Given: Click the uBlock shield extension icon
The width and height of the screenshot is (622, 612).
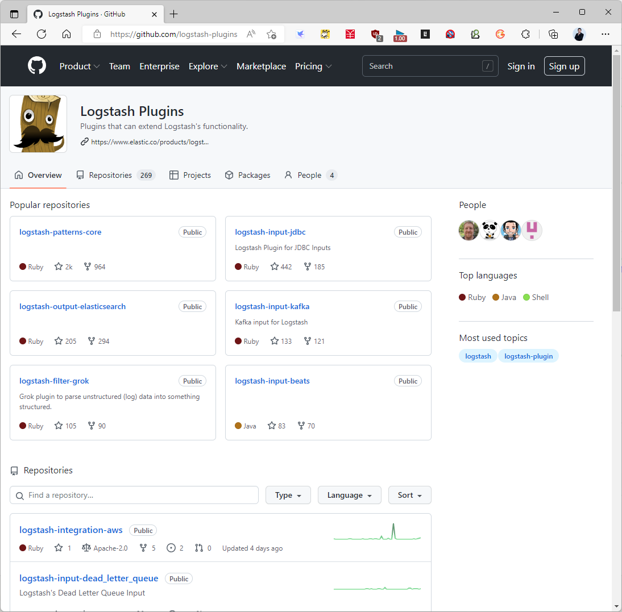Looking at the screenshot, I should pyautogui.click(x=376, y=35).
